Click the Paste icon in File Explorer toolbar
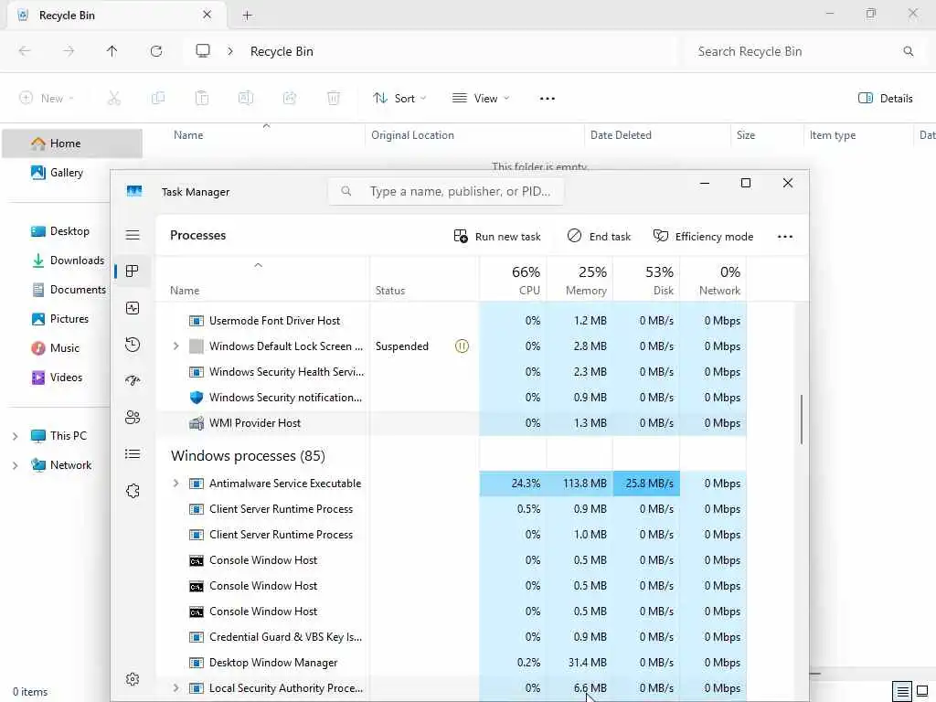 (x=202, y=99)
